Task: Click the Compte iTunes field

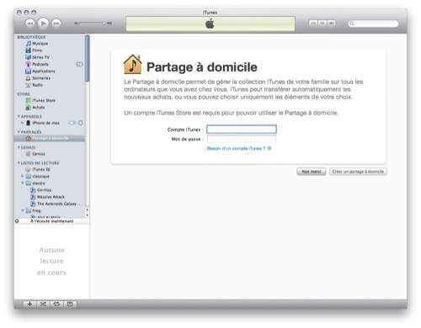Action: pyautogui.click(x=242, y=130)
